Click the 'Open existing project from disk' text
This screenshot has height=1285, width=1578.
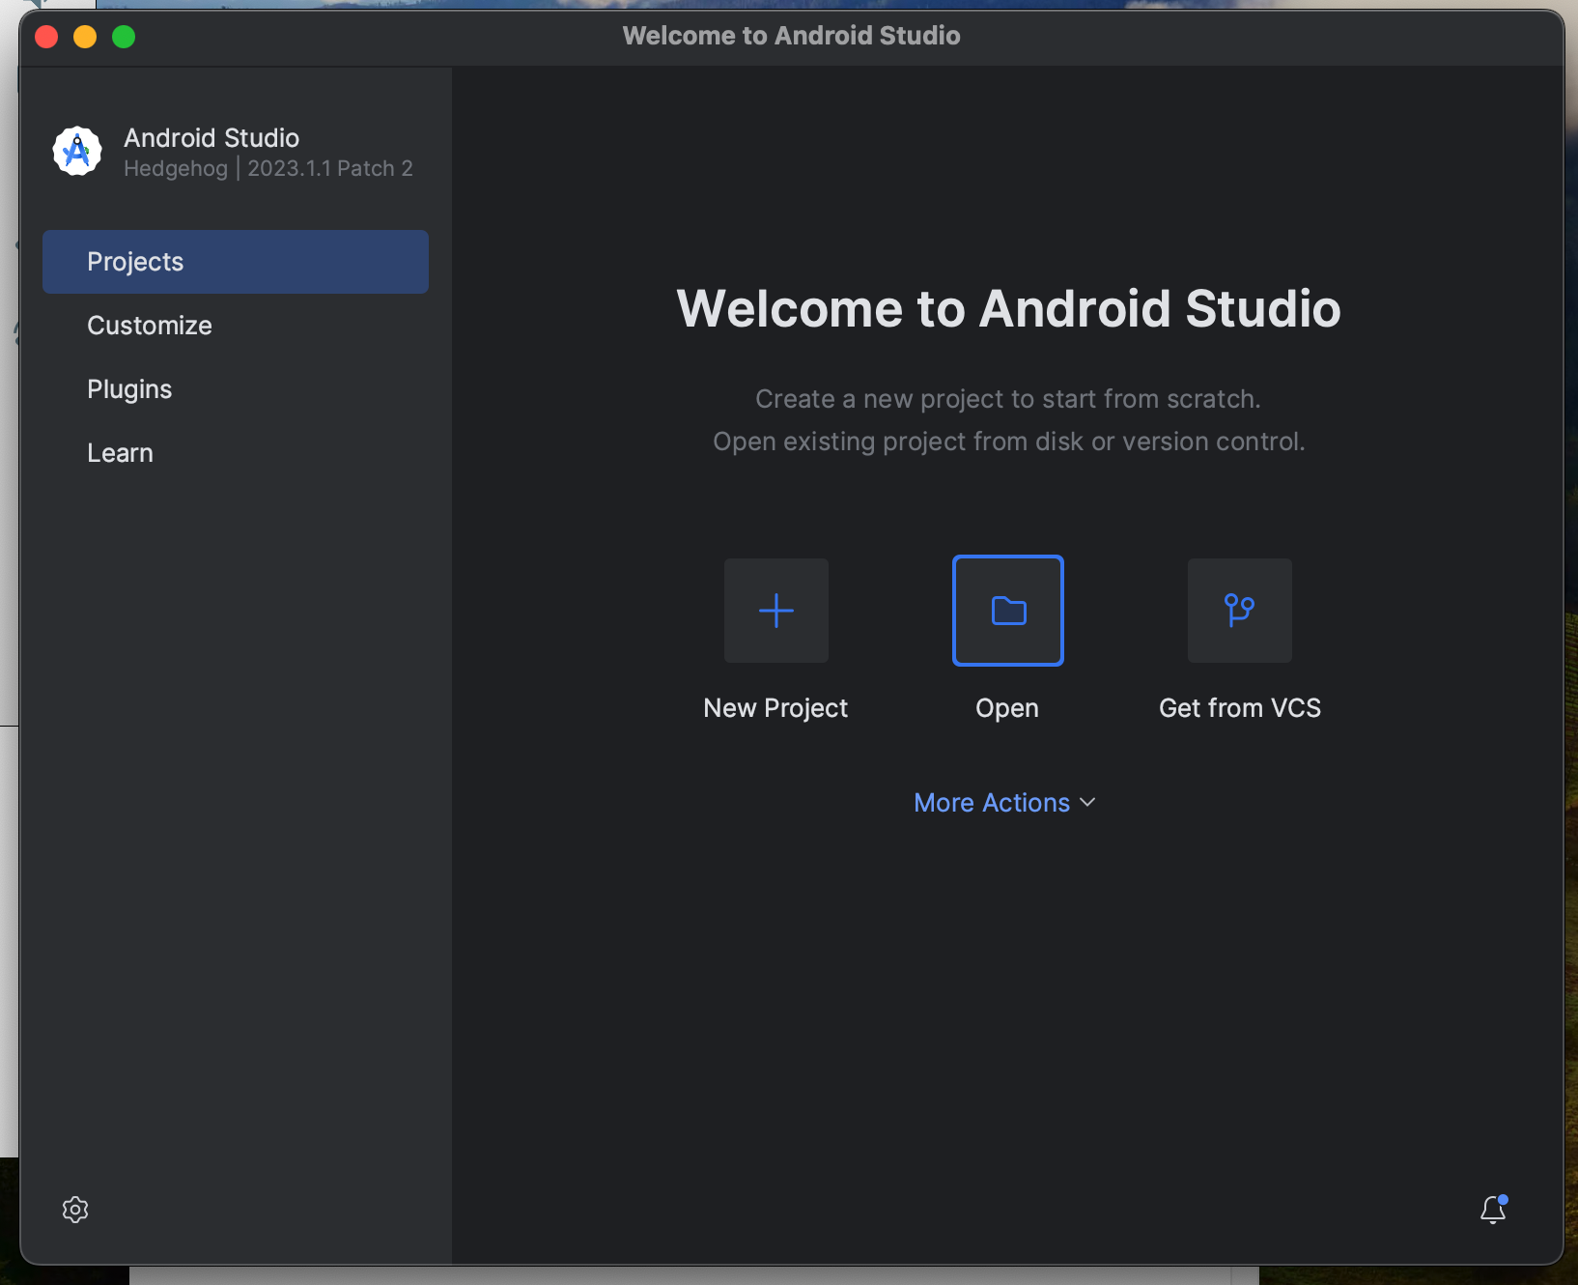(x=1008, y=442)
